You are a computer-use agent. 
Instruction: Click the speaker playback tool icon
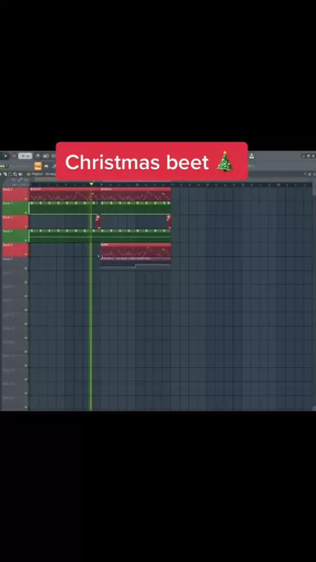(x=20, y=174)
